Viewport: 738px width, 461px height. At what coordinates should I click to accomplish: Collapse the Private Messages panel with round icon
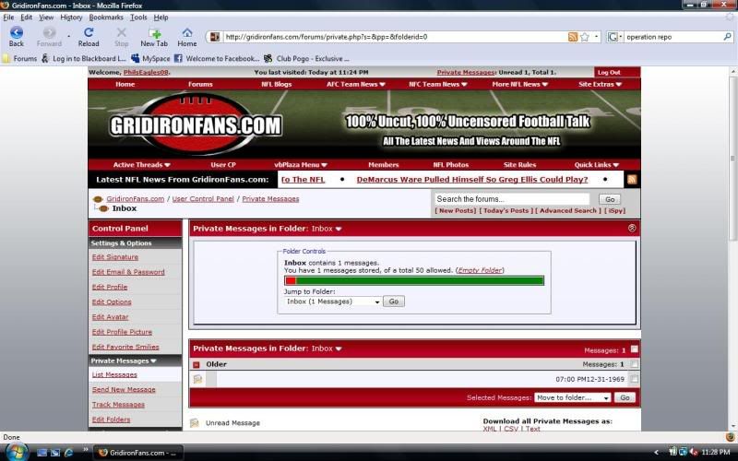pos(632,228)
